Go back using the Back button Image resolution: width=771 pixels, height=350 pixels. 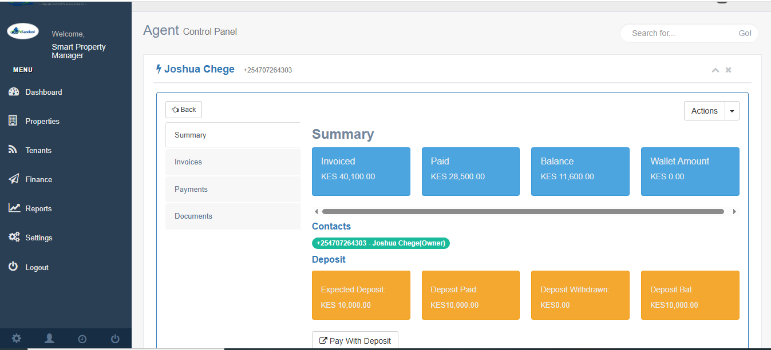(x=184, y=110)
